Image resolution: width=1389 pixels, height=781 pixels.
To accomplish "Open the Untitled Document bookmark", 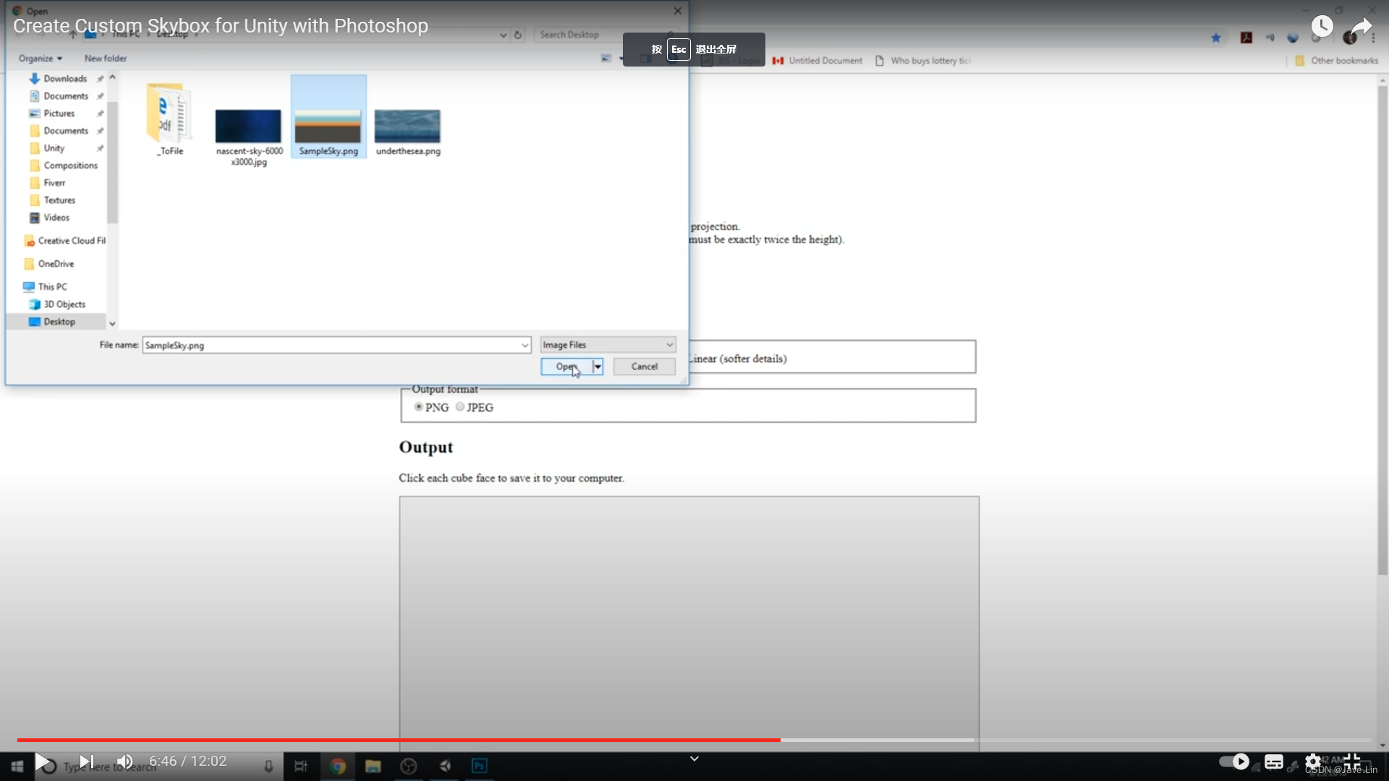I will pos(817,61).
